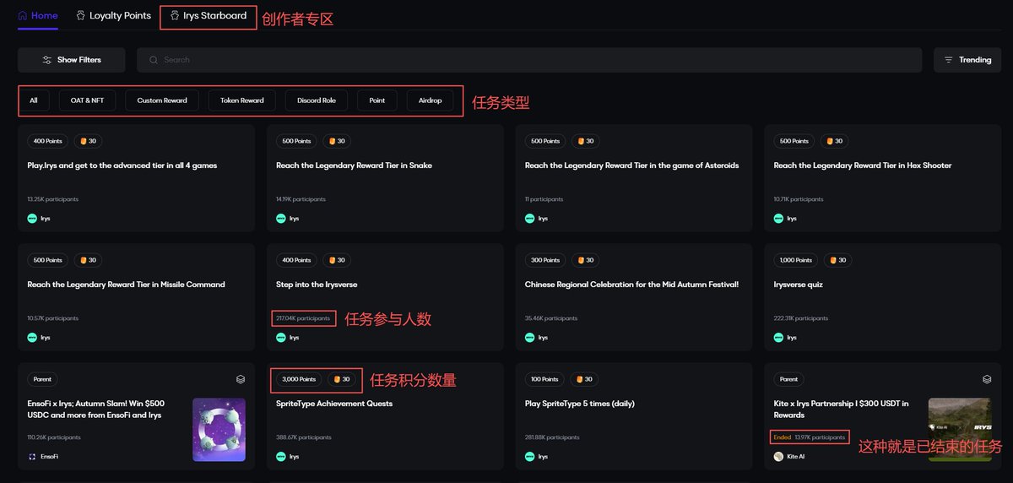
Task: Click Irys logo on Asteroids quest card
Action: 530,218
